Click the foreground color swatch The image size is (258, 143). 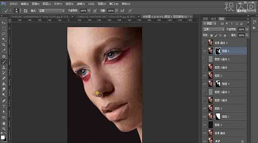(x=3, y=137)
